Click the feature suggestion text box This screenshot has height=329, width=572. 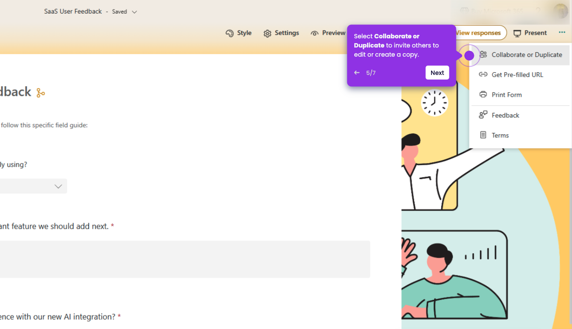point(185,259)
